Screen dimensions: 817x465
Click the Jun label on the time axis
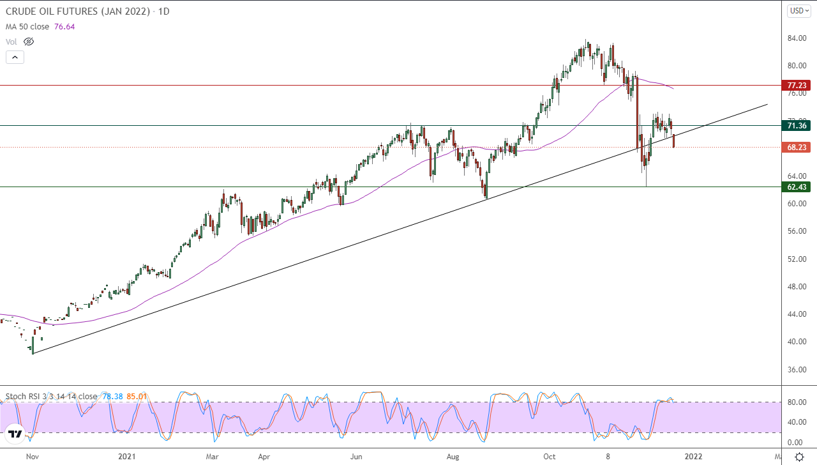point(357,457)
